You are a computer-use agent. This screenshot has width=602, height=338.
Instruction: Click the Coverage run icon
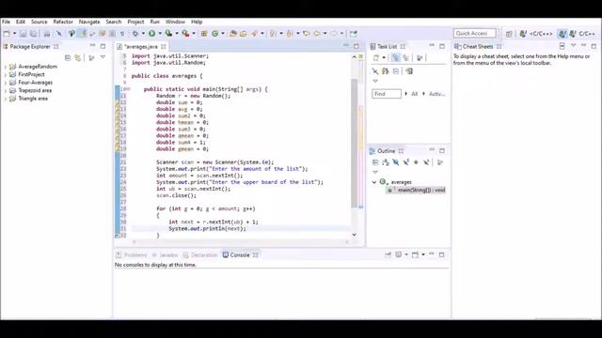point(168,34)
